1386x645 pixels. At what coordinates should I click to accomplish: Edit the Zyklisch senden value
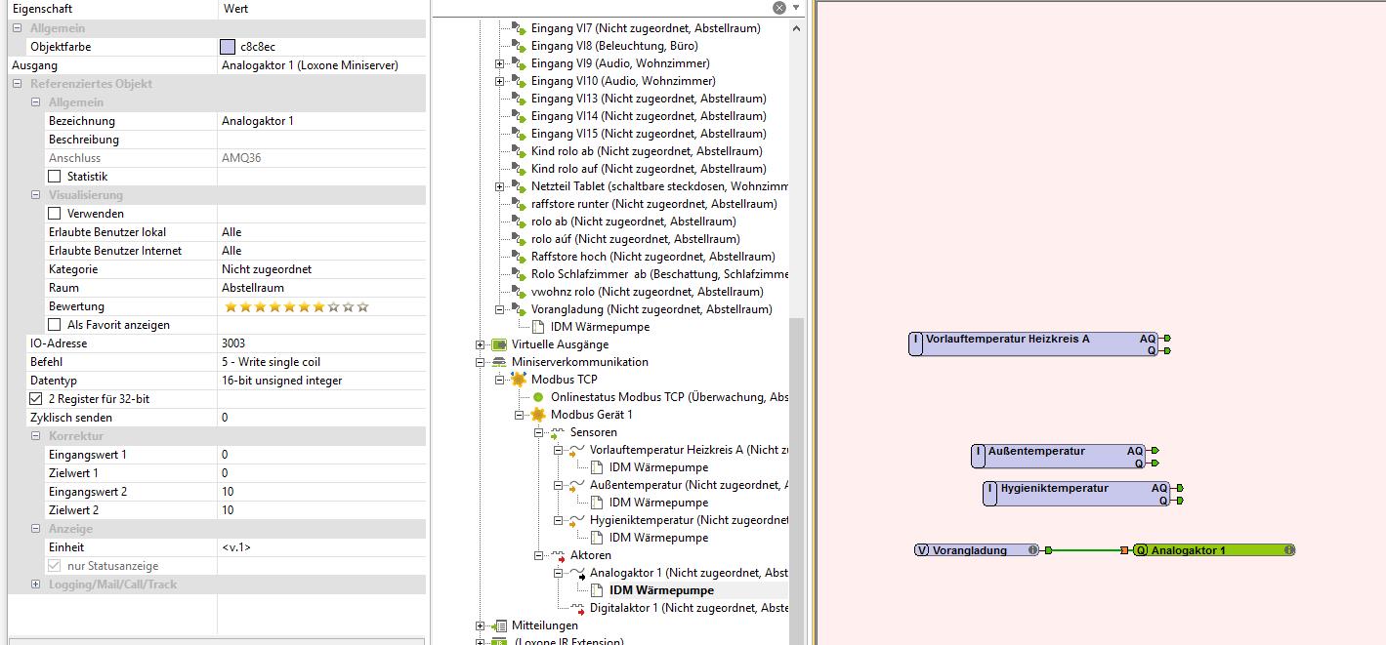click(x=321, y=418)
